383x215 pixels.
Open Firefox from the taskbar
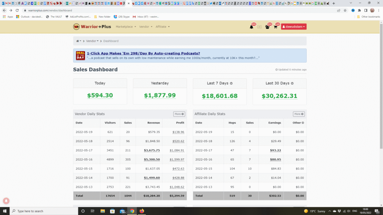tap(141, 211)
